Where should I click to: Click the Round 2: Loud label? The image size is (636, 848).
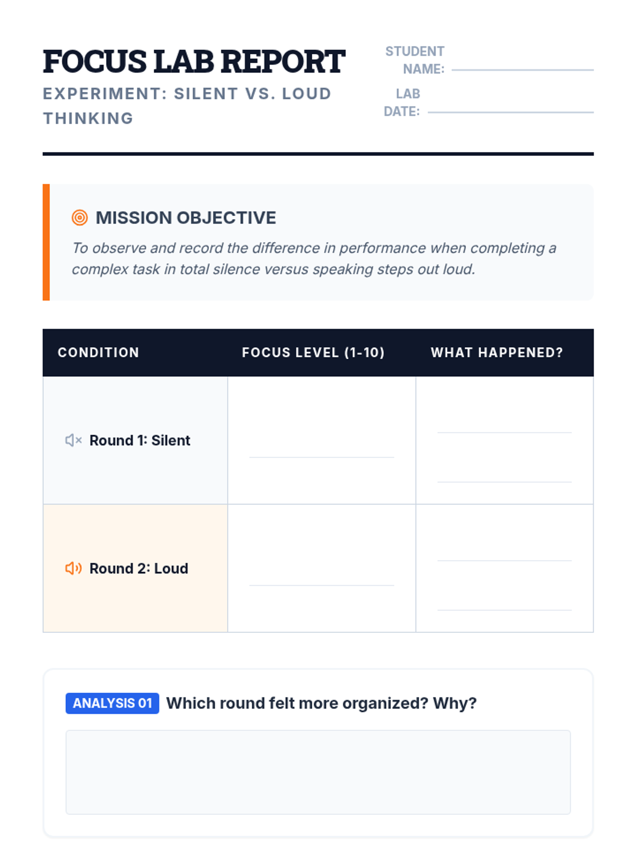pyautogui.click(x=139, y=569)
